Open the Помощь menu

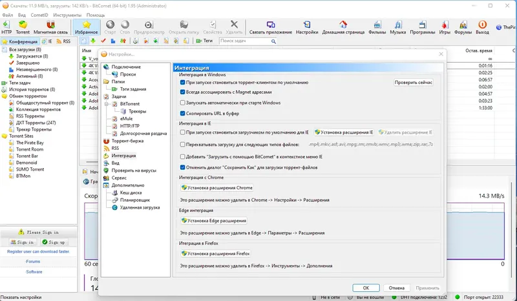tap(96, 15)
